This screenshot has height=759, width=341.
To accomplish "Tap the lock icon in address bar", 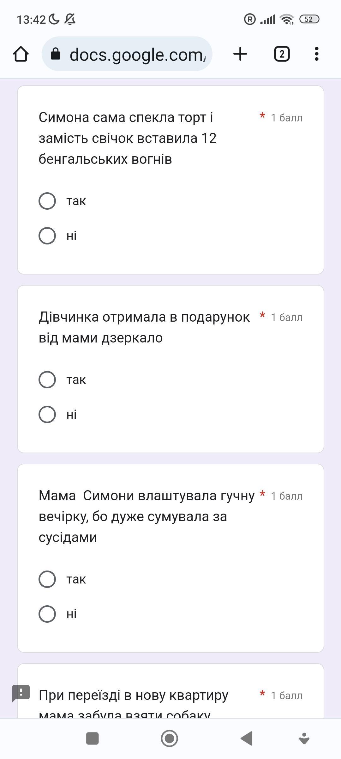I will tap(56, 54).
